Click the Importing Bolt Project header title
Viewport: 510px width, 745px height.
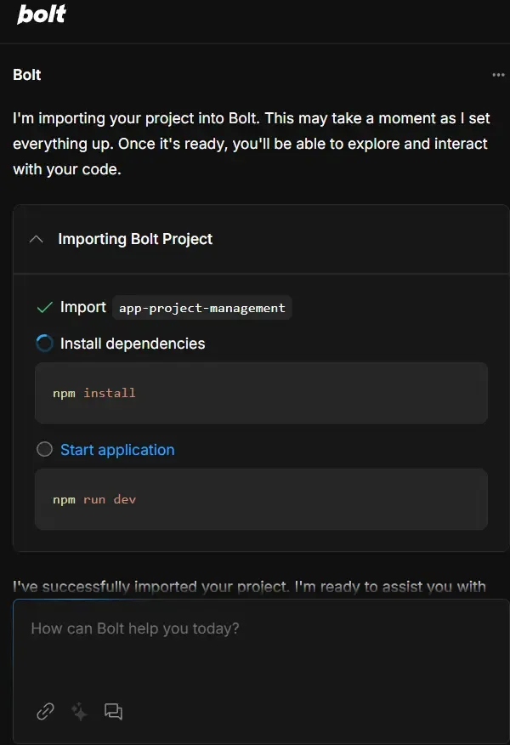[x=135, y=239]
